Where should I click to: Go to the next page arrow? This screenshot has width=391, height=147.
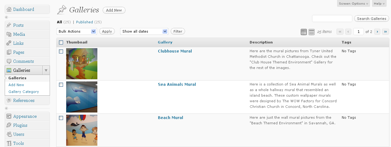coord(377,32)
